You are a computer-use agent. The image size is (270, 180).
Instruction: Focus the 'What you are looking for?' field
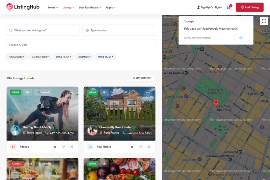click(x=43, y=30)
